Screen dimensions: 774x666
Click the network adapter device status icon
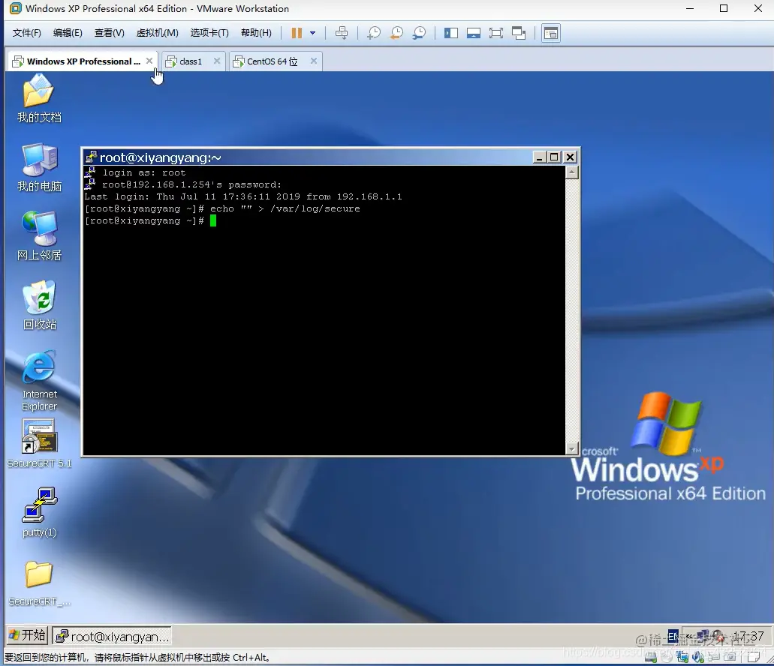[x=682, y=657]
